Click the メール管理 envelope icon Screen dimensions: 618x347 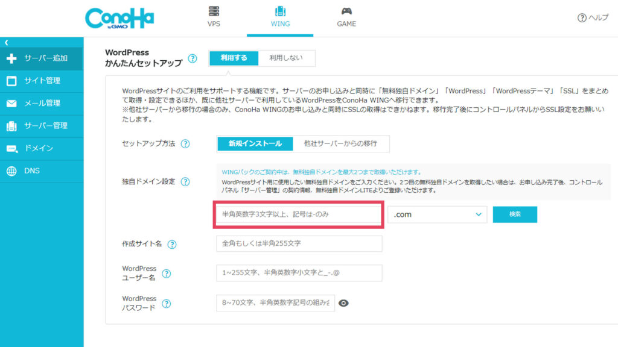(x=11, y=103)
